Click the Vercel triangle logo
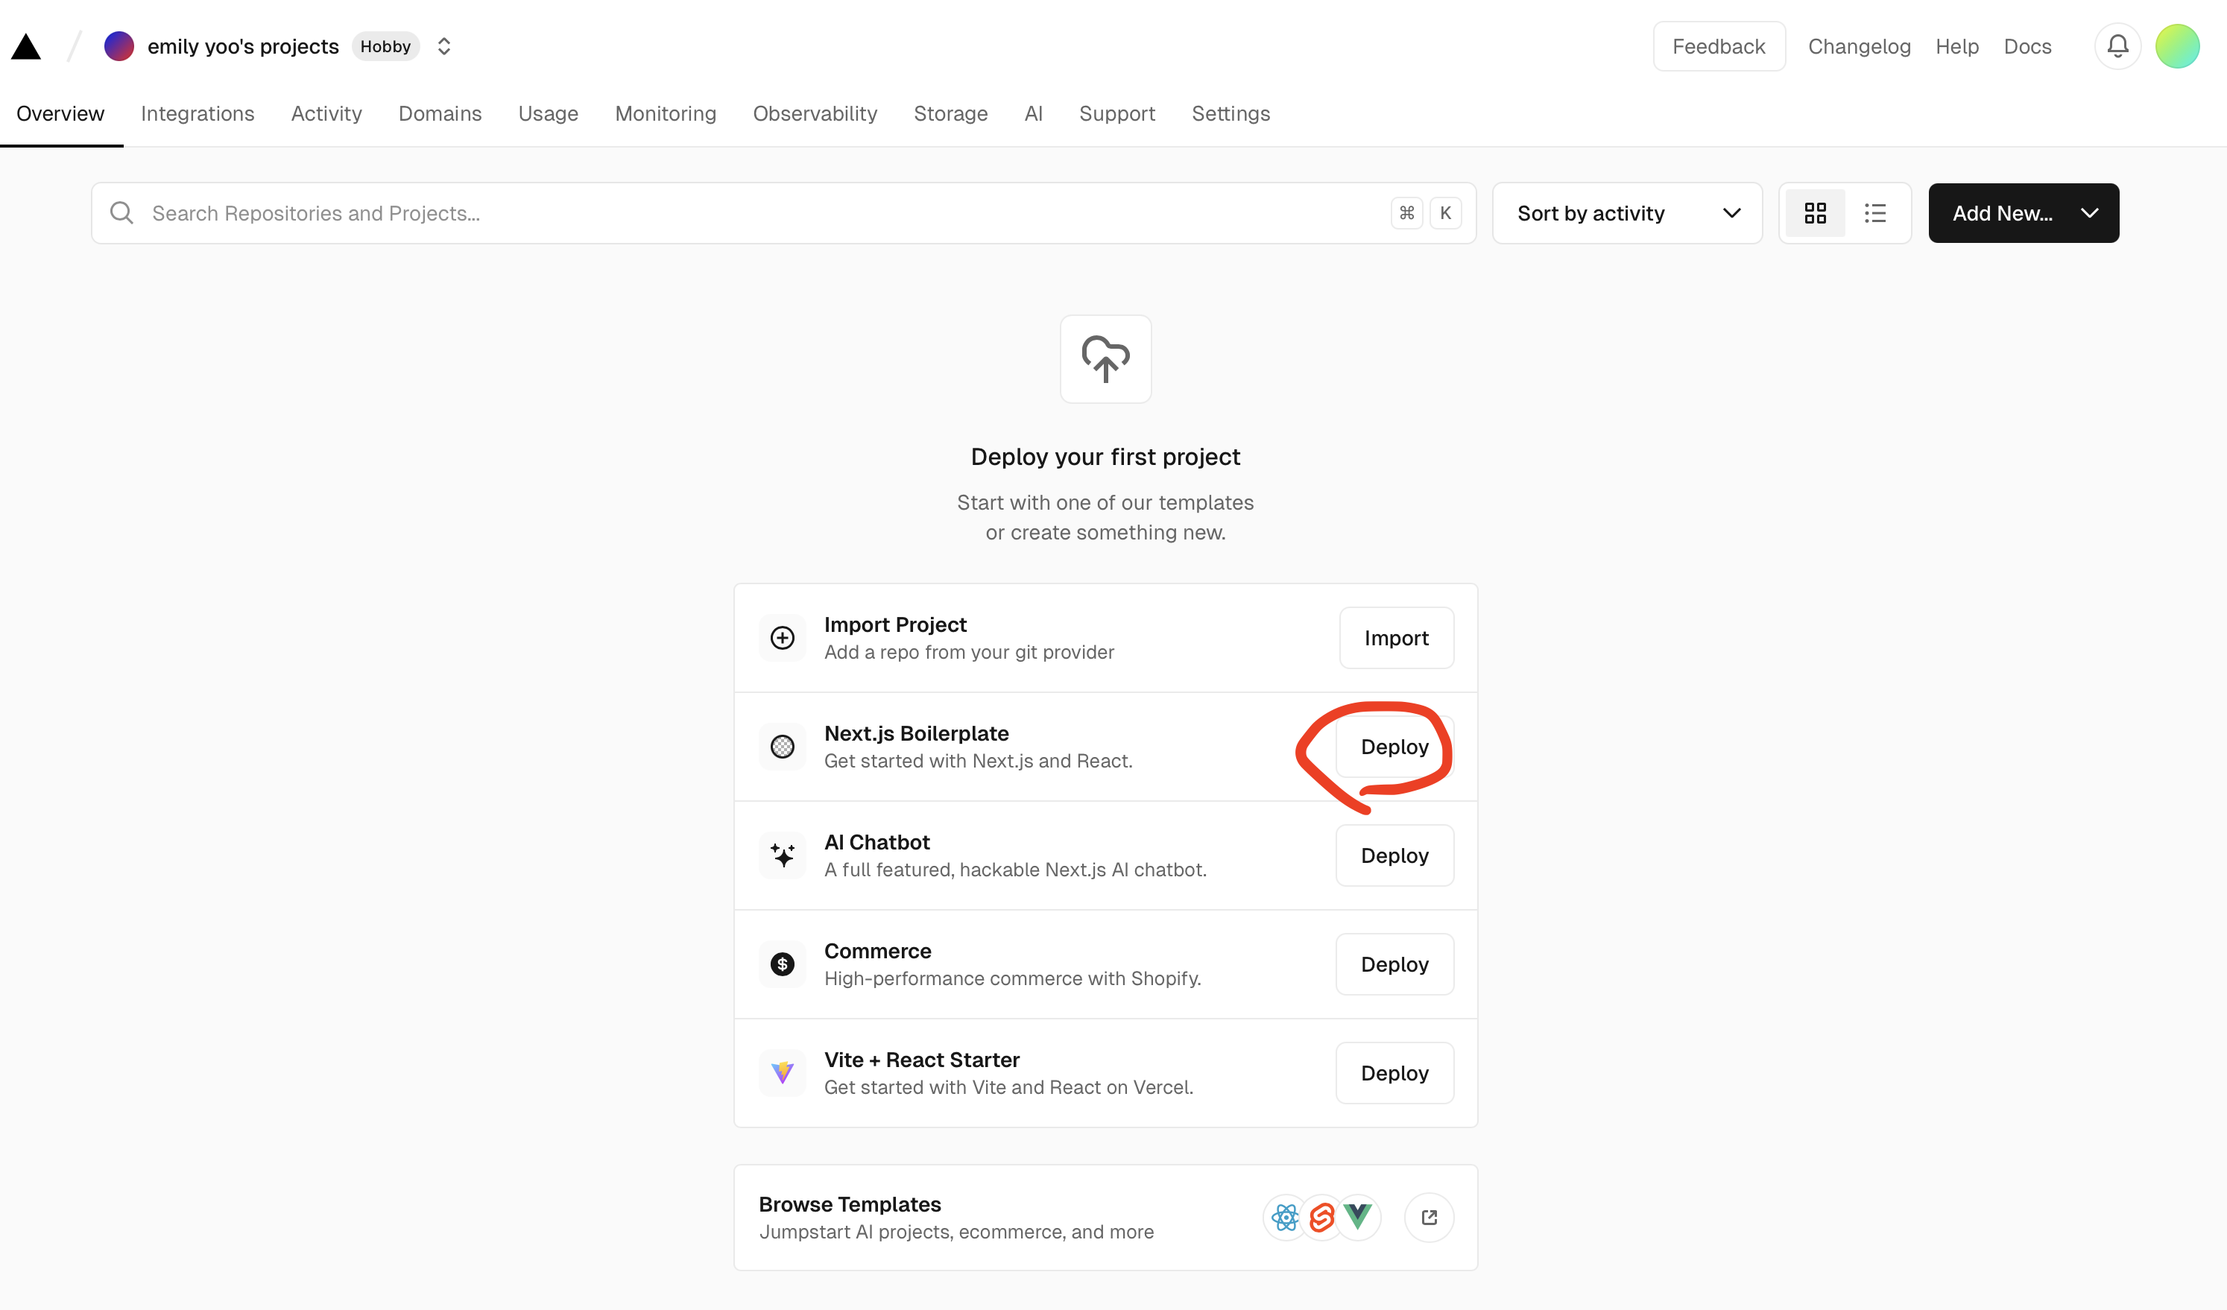 [27, 47]
